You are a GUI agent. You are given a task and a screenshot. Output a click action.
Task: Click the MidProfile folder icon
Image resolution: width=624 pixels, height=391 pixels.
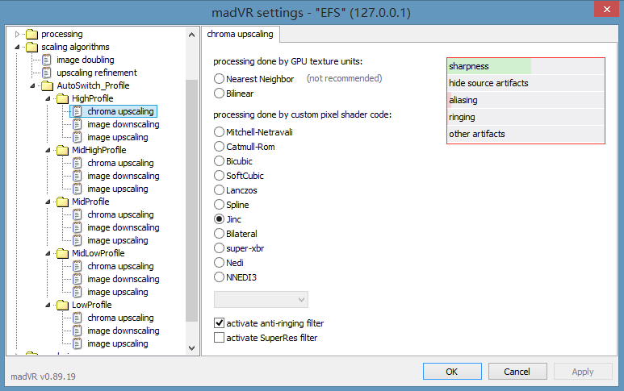point(62,202)
